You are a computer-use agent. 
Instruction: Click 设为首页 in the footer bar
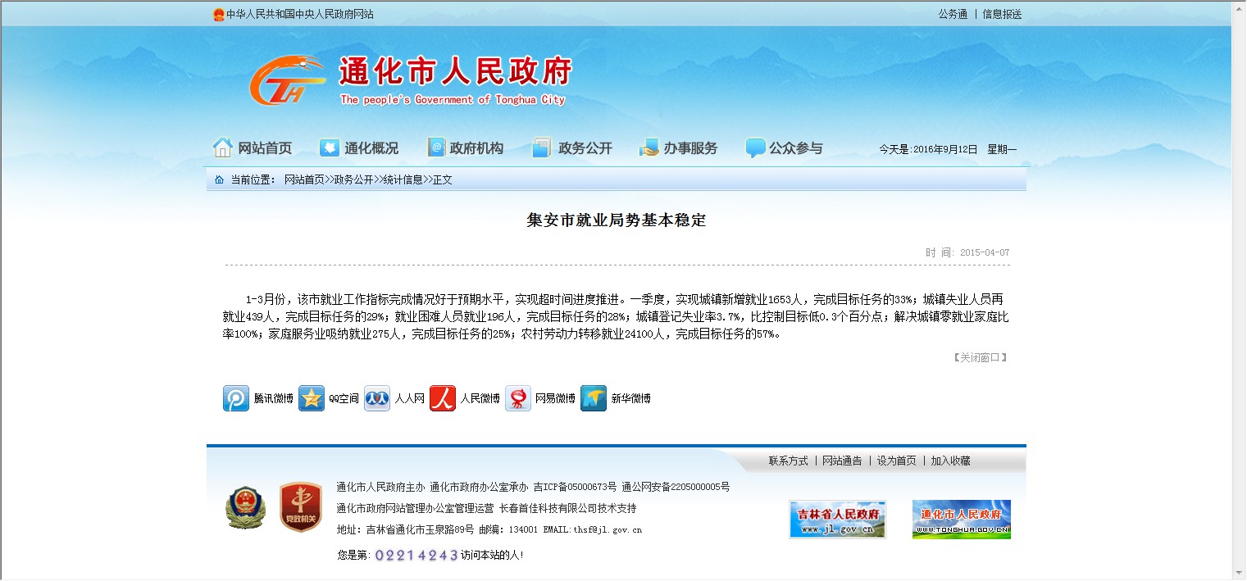coord(896,461)
